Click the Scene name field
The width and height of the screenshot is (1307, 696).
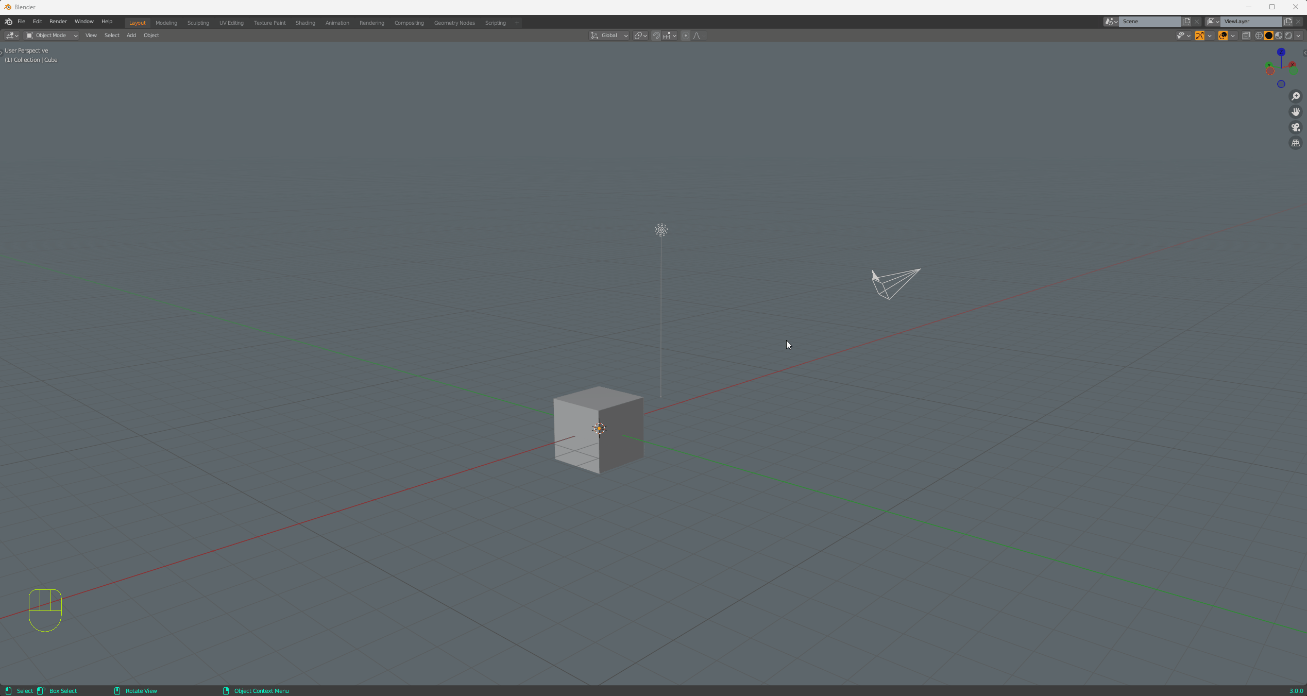[x=1149, y=22]
